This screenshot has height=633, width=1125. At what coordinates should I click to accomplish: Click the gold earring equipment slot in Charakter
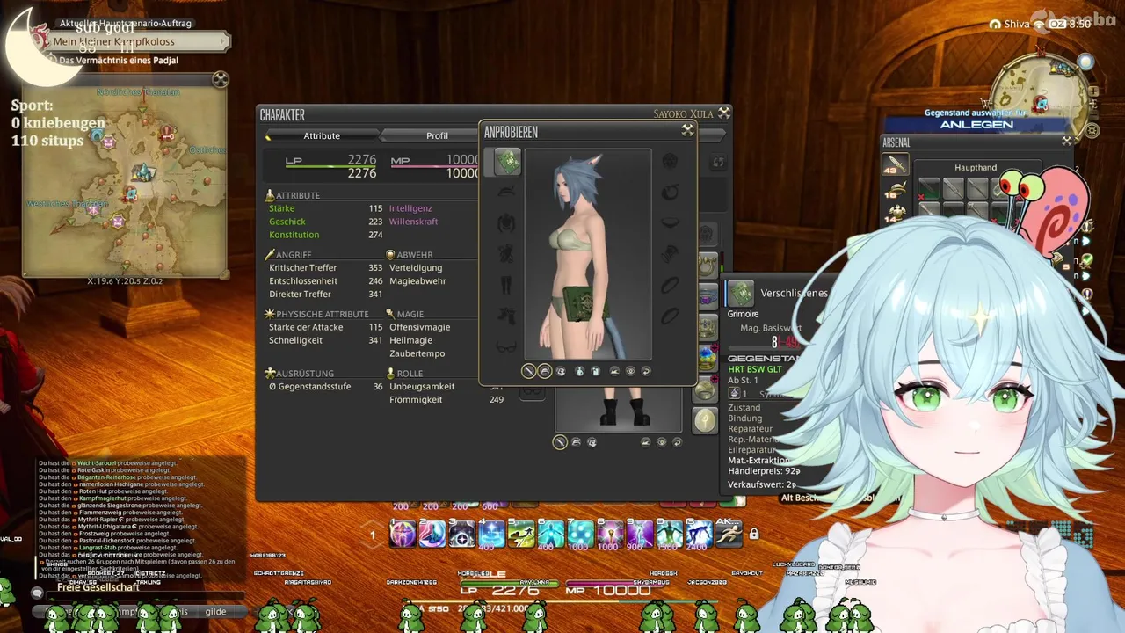point(708,266)
